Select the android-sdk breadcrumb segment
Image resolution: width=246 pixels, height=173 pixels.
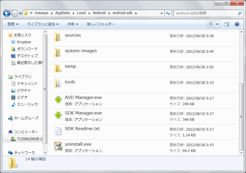click(123, 13)
